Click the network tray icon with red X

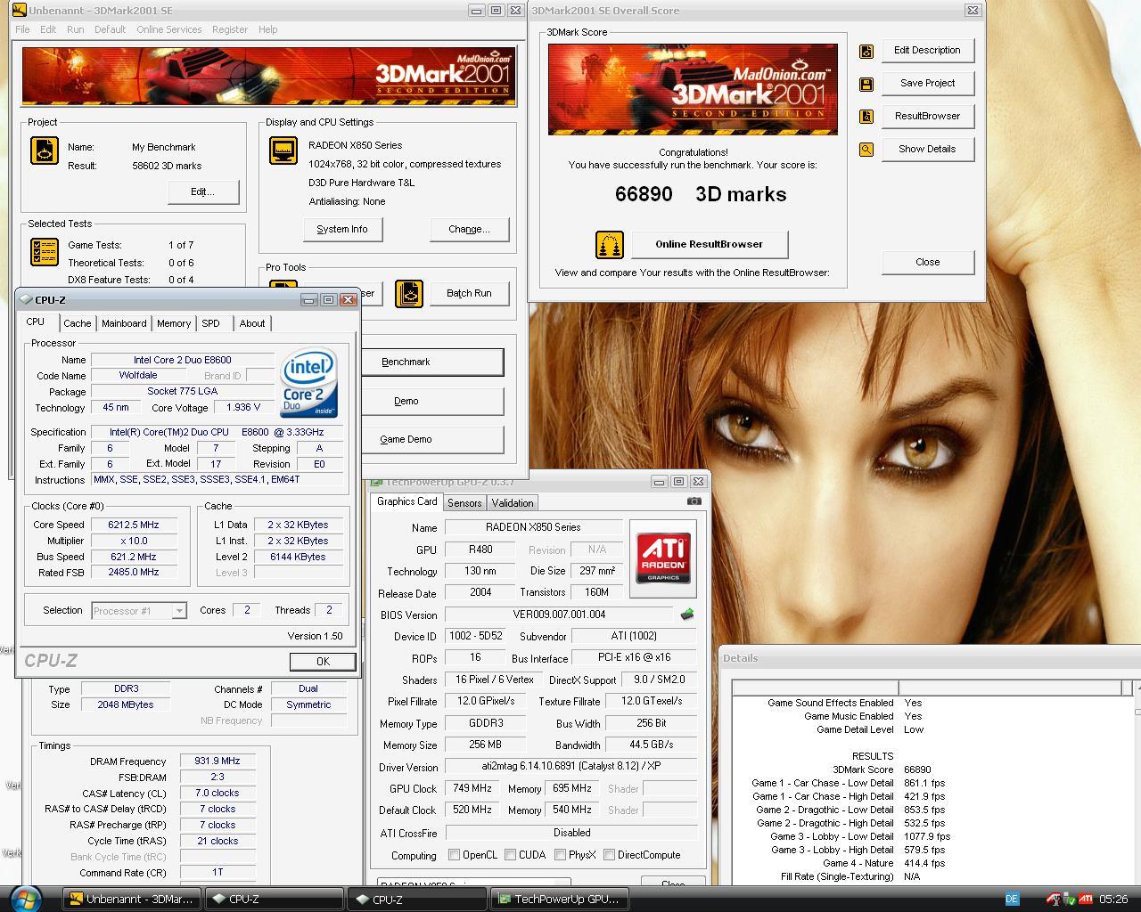pyautogui.click(x=1055, y=900)
